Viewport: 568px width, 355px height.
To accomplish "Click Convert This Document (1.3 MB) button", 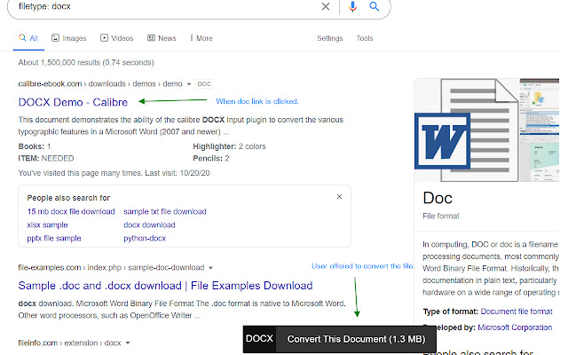I will click(x=356, y=339).
